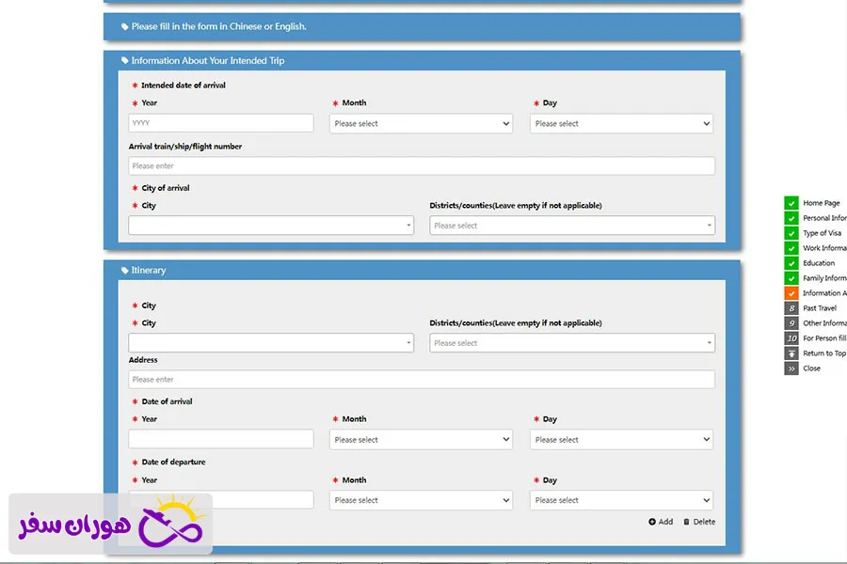The height and width of the screenshot is (564, 847).
Task: Open the Month dropdown under Date of departure
Action: [422, 500]
